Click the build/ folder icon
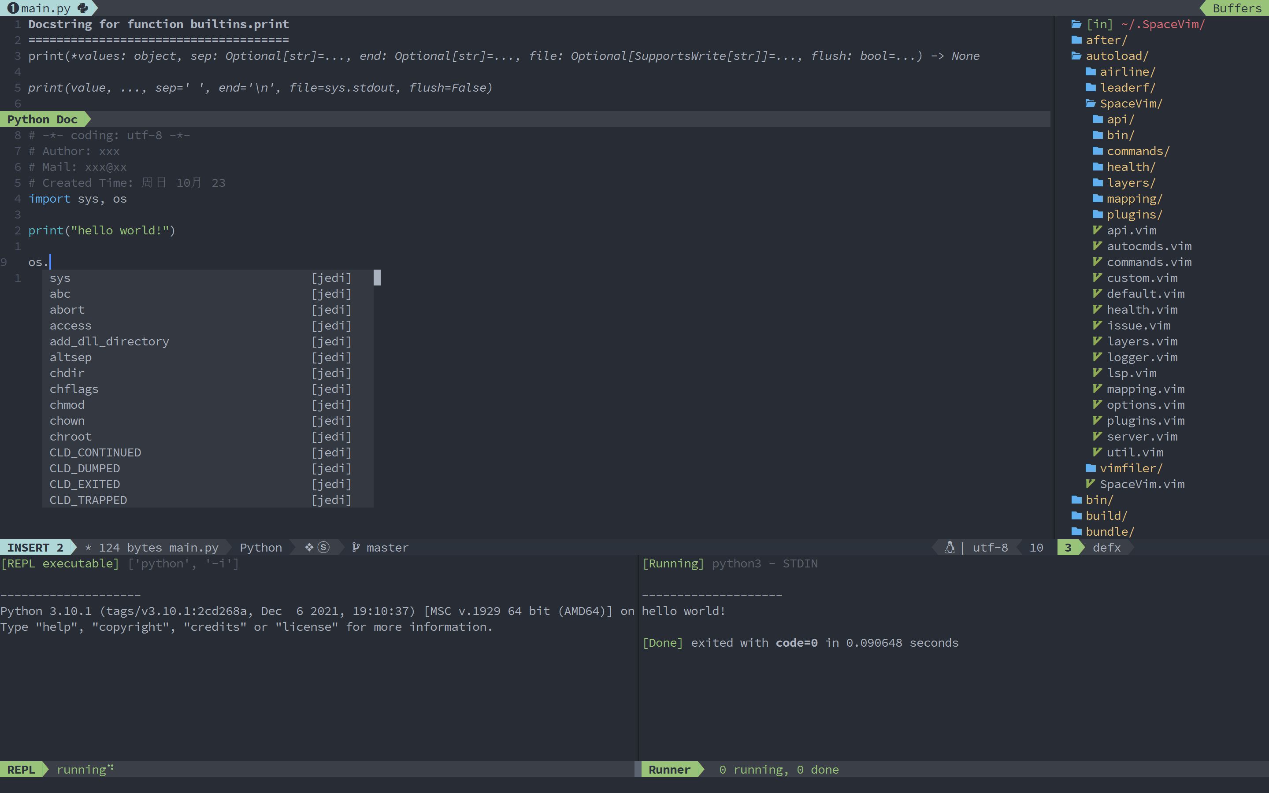 pyautogui.click(x=1076, y=515)
